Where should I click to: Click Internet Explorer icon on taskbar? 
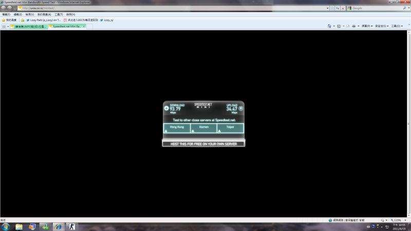tap(58, 226)
